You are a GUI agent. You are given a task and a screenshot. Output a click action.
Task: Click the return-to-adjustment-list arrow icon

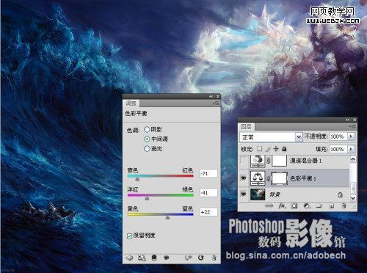tap(129, 258)
